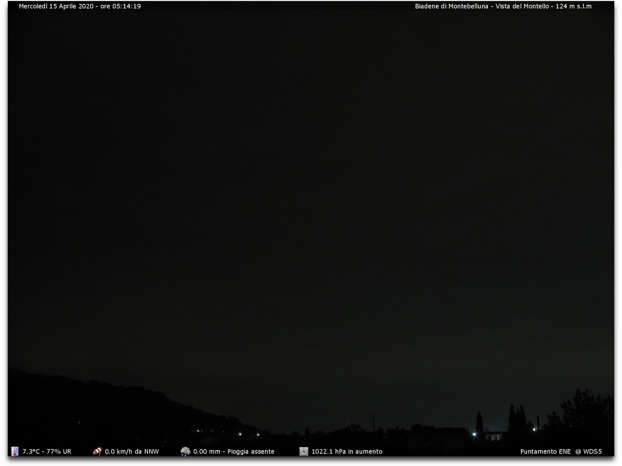Screen dimensions: 622x466
Task: Click the text 'Puntamento ENE'
Action: coord(545,452)
